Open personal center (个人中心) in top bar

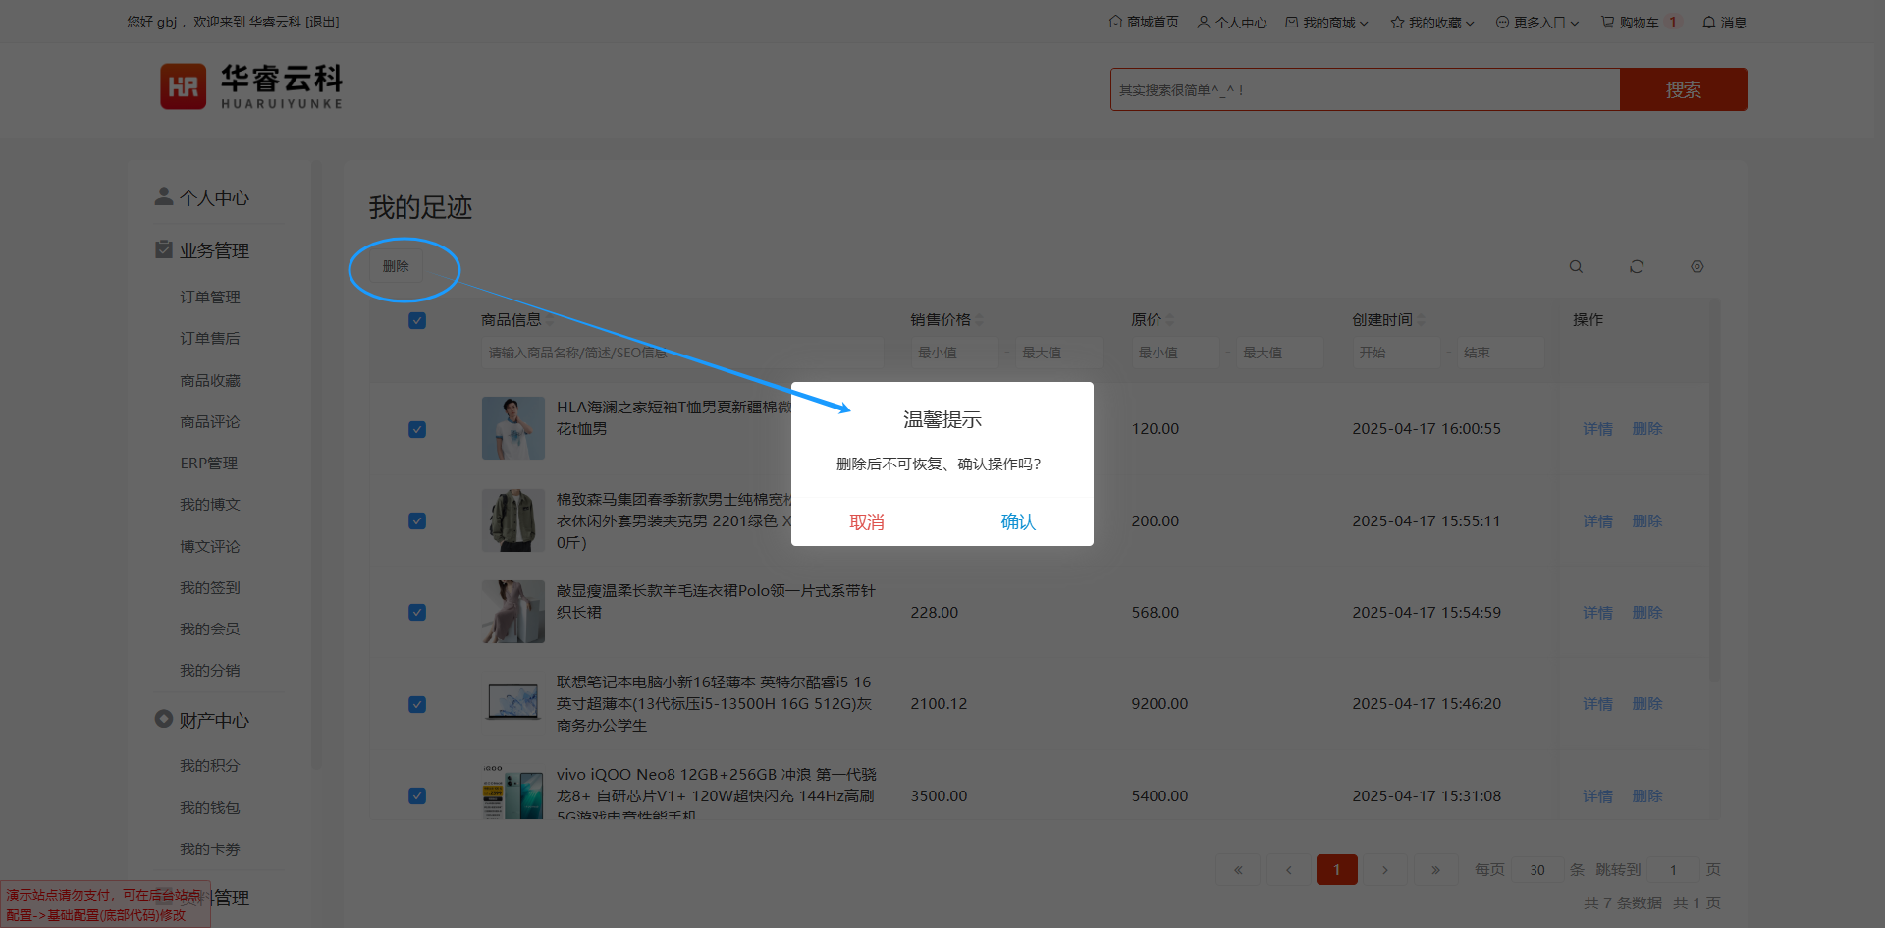coord(1232,22)
